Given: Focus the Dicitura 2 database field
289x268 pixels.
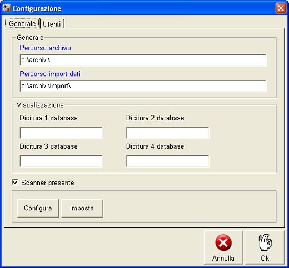Looking at the screenshot, I should [168, 133].
